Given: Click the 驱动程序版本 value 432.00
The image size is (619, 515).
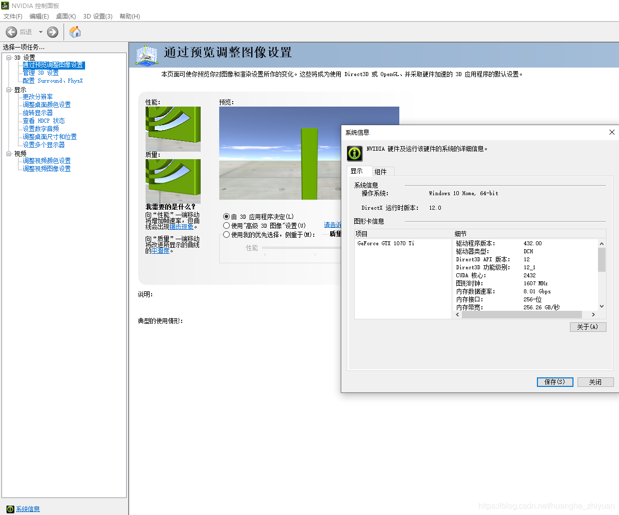Looking at the screenshot, I should [x=533, y=243].
